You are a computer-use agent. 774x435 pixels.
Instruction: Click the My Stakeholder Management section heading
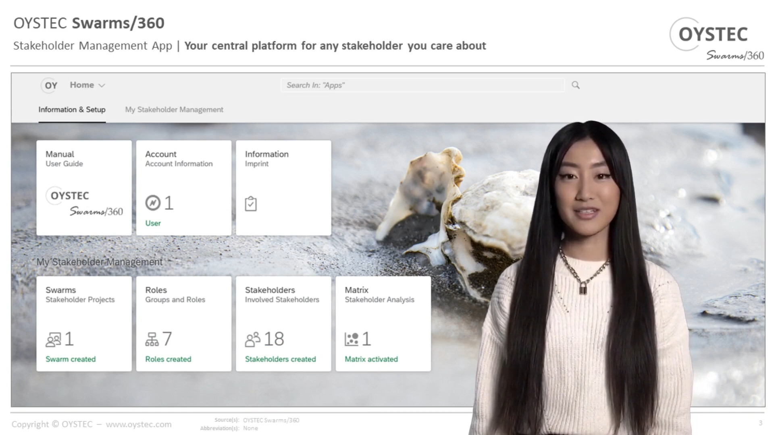pyautogui.click(x=100, y=262)
